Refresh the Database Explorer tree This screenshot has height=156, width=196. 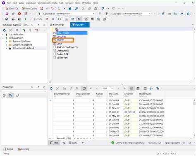pyautogui.click(x=5, y=30)
